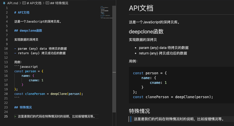
Task: Click 'cname: 1' in preview code block
Action: (x=158, y=83)
